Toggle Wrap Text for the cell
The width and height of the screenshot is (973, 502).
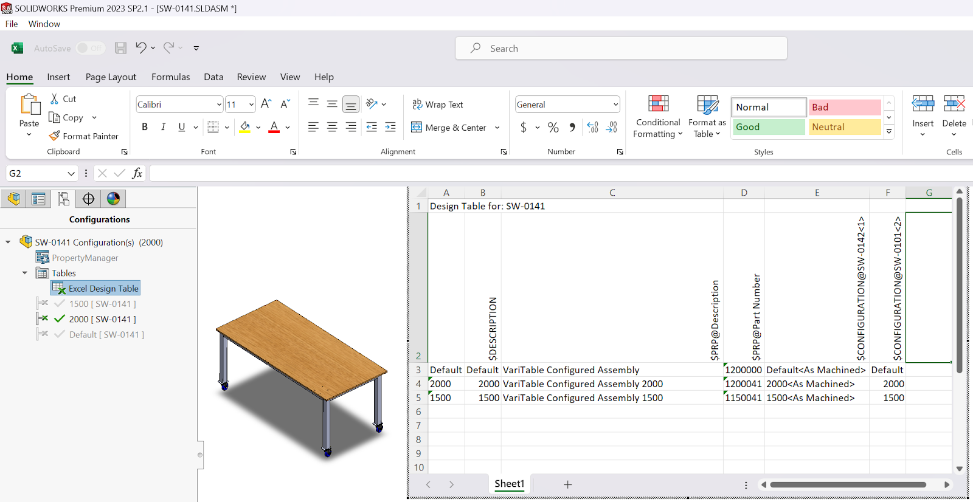tap(438, 105)
